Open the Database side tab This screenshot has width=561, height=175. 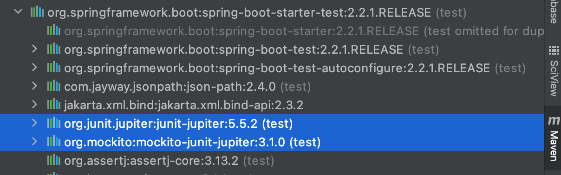[x=553, y=12]
